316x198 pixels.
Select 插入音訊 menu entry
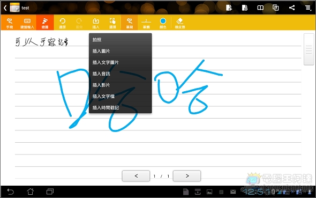click(x=121, y=74)
